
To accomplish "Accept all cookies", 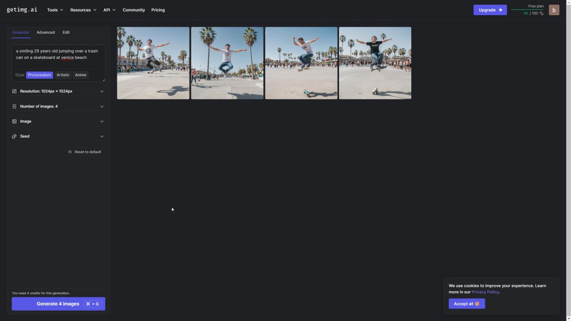I will (467, 304).
